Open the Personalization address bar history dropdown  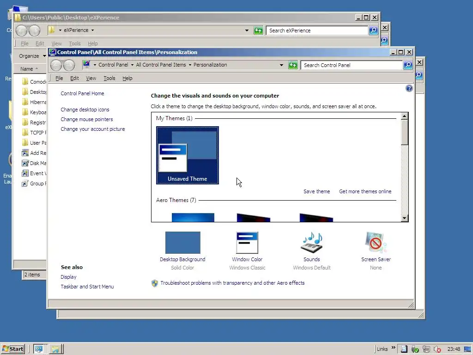coord(281,65)
